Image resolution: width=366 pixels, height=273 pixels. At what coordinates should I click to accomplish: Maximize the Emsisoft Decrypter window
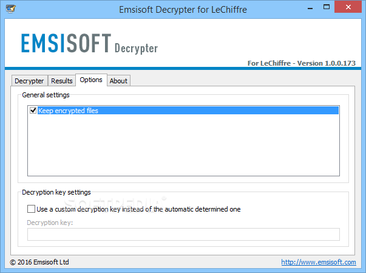pos(327,7)
